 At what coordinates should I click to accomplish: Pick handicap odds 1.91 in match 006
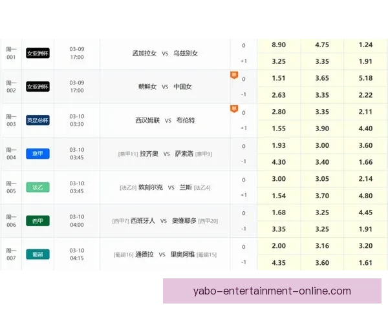[x=365, y=229]
